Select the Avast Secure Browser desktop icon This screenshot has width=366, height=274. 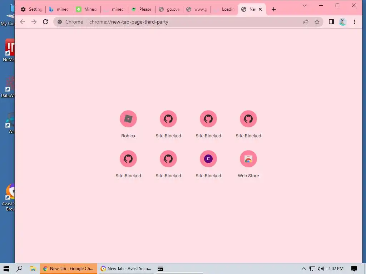pos(9,197)
